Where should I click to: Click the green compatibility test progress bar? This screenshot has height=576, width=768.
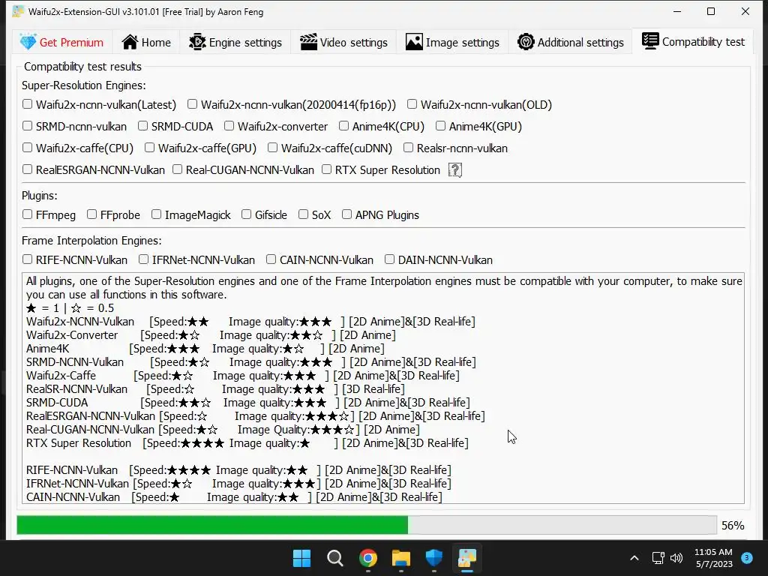click(367, 525)
